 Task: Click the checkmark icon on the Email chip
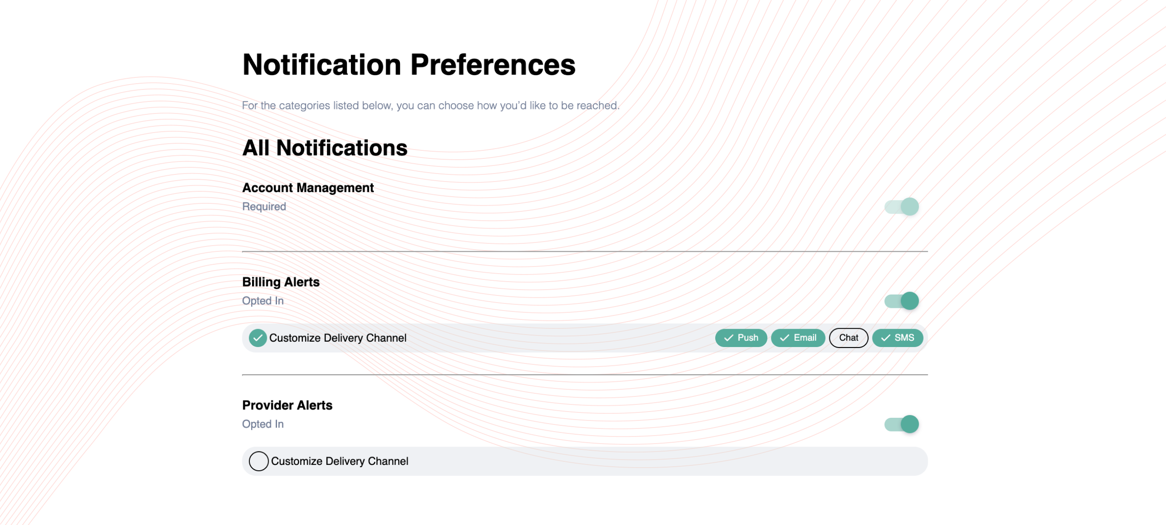coord(784,338)
